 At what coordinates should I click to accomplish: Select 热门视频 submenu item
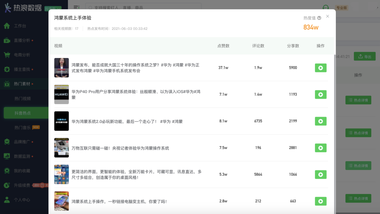pos(23,98)
